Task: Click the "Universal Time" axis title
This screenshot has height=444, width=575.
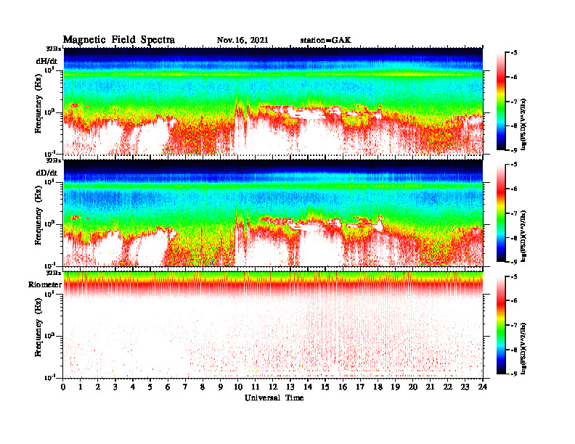Action: 274,398
